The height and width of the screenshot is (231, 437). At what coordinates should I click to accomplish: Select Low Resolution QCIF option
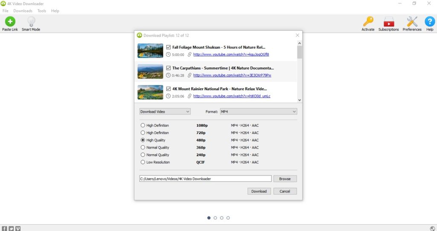(143, 162)
